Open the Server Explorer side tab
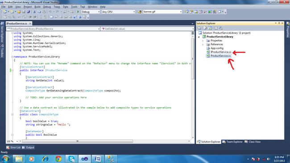Viewport: 290px width, 163px height. click(x=2, y=32)
